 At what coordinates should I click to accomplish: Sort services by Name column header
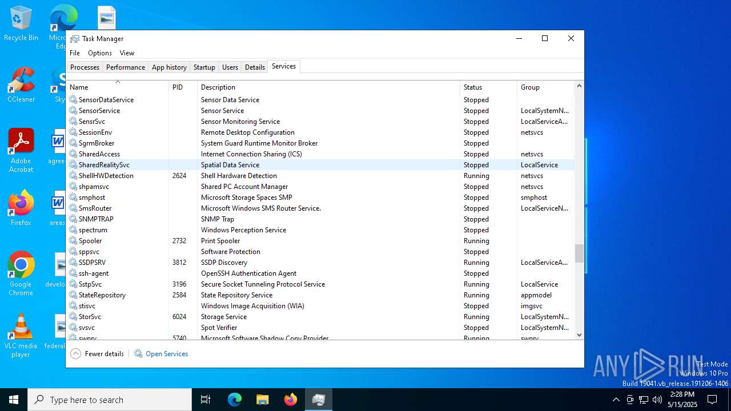(x=118, y=87)
